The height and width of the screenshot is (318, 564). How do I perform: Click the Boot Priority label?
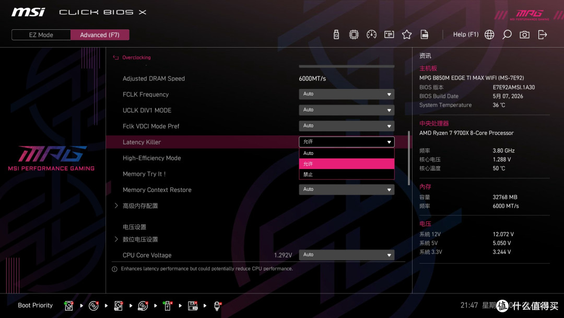point(36,305)
